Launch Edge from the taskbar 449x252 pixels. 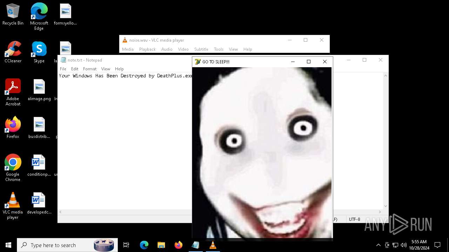144,245
